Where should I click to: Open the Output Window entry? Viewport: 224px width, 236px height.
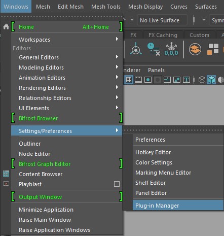click(67, 197)
